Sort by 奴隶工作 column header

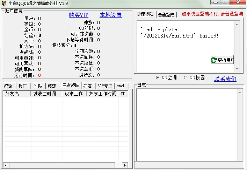pyautogui.click(x=74, y=94)
